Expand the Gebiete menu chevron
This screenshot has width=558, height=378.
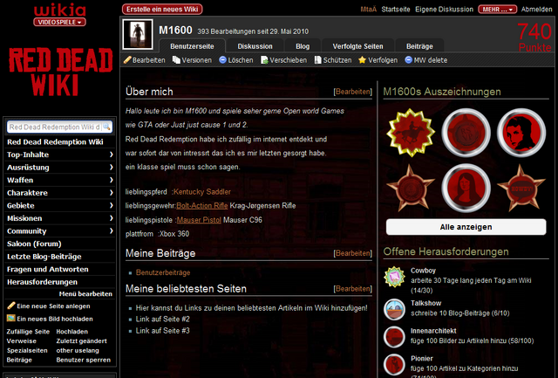point(111,205)
